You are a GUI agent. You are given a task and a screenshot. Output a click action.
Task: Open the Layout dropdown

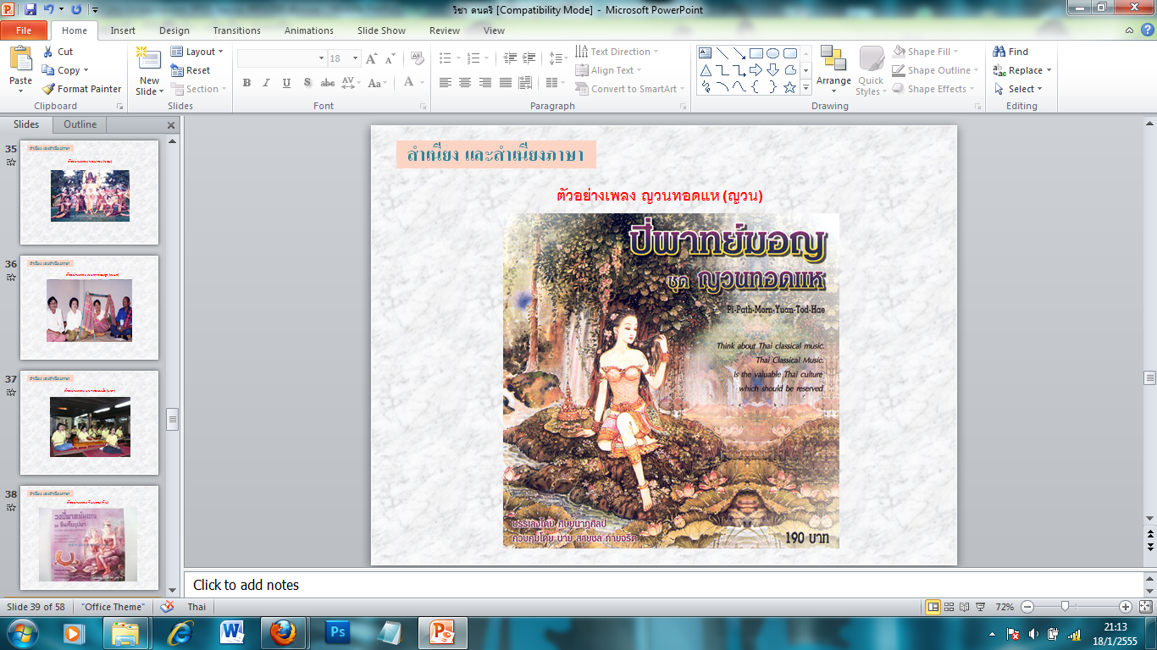point(197,52)
